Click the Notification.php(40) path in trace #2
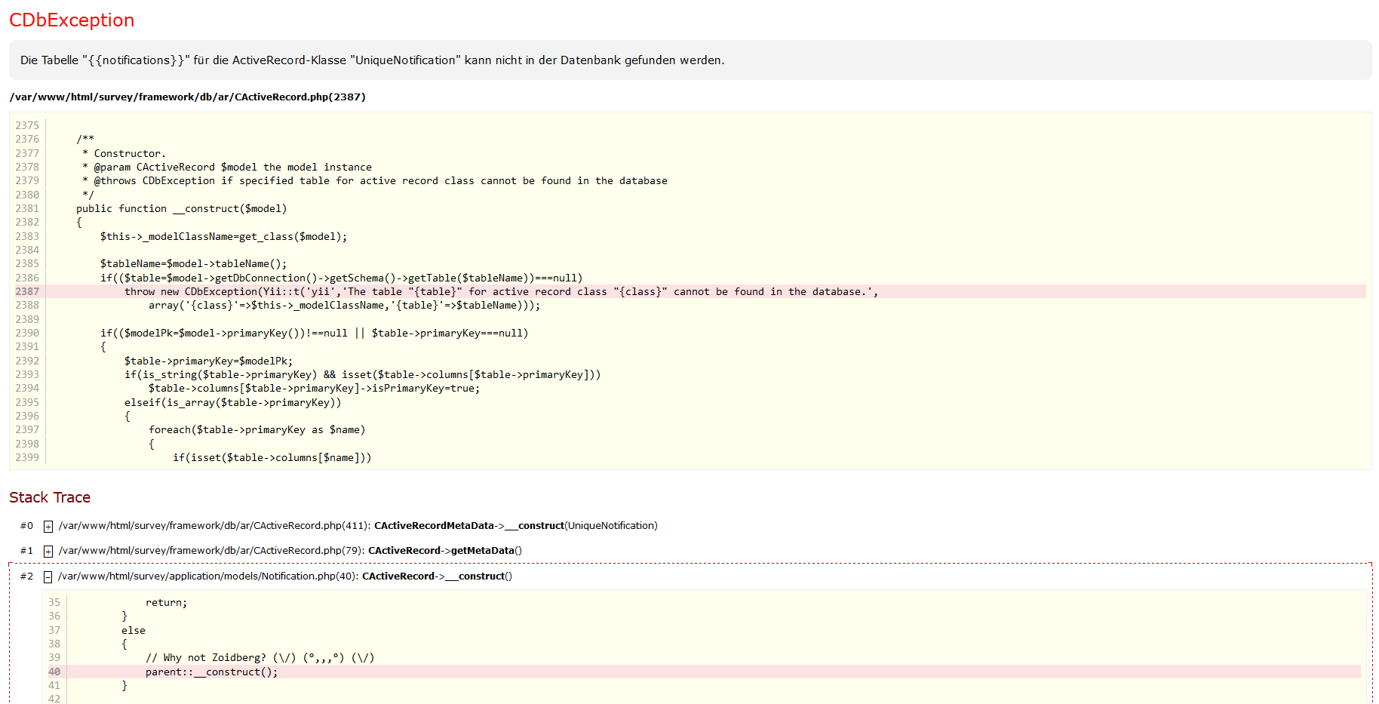The height and width of the screenshot is (704, 1379). click(x=207, y=576)
